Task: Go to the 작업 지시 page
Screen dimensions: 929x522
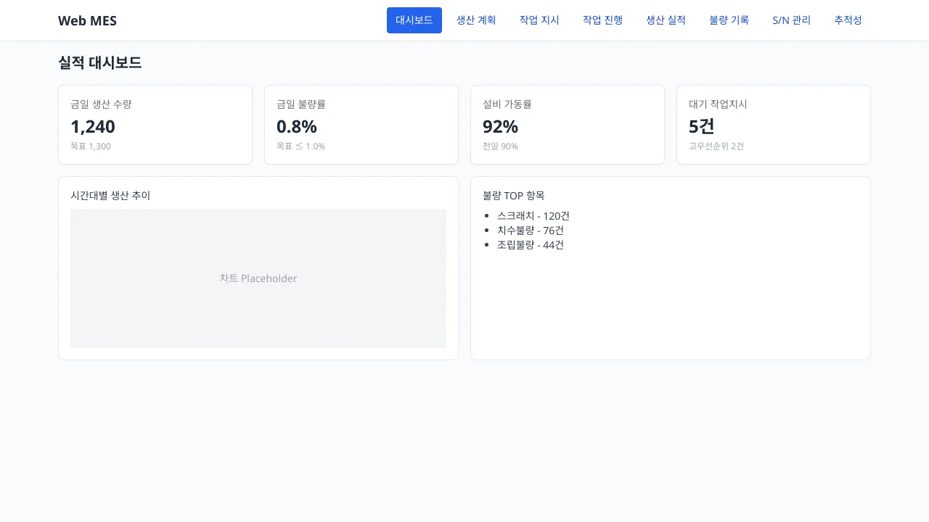Action: coord(539,20)
